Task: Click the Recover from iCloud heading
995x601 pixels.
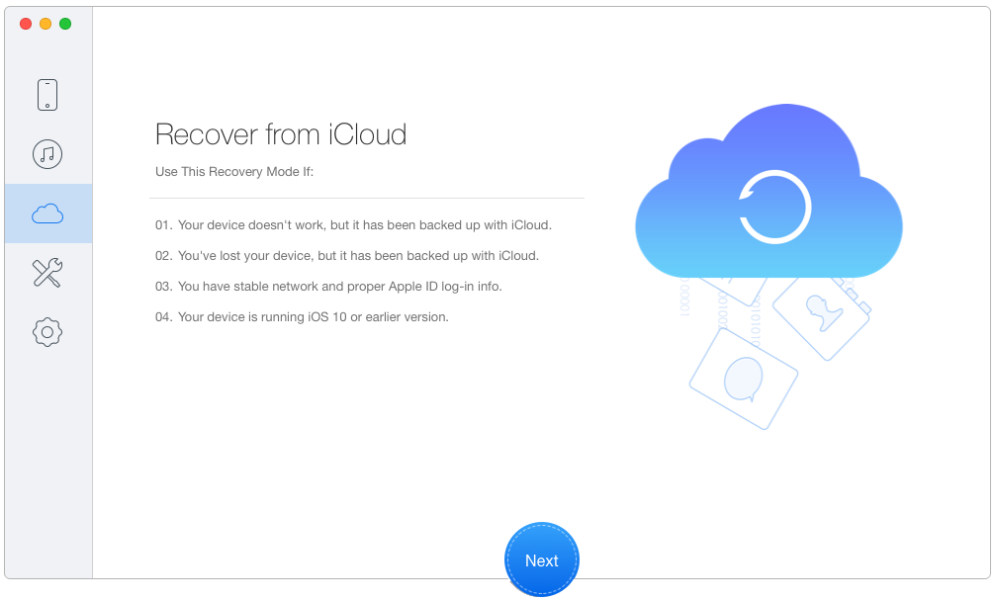Action: tap(281, 134)
